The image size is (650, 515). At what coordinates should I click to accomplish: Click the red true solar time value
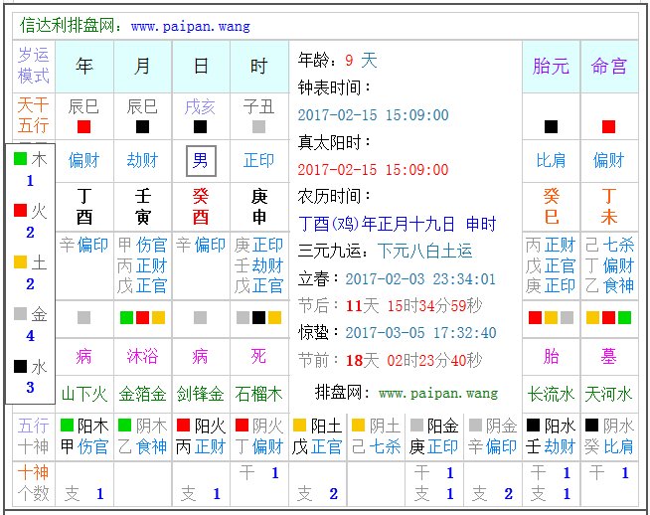[373, 170]
